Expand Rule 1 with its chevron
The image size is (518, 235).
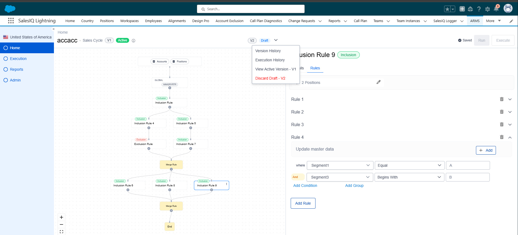click(510, 99)
